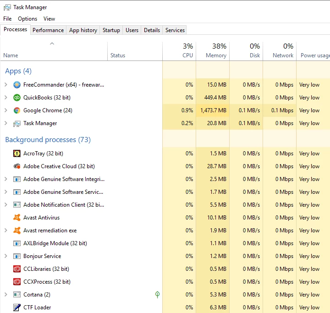Click the QuickBooks green icon

[17, 98]
